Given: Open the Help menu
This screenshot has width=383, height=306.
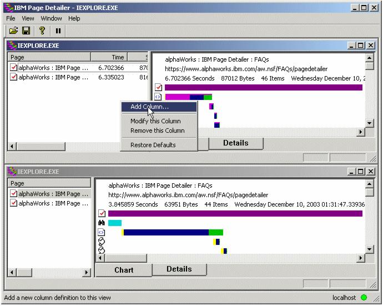Looking at the screenshot, I should tap(74, 18).
